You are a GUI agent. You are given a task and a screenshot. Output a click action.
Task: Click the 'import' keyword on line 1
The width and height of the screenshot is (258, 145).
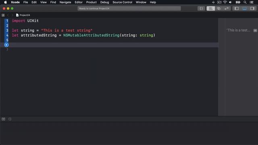point(19,21)
